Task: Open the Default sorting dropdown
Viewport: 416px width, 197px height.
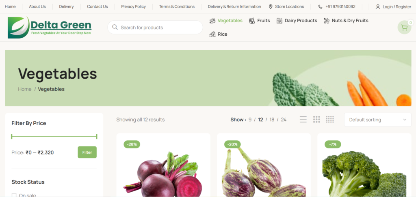Action: point(377,120)
